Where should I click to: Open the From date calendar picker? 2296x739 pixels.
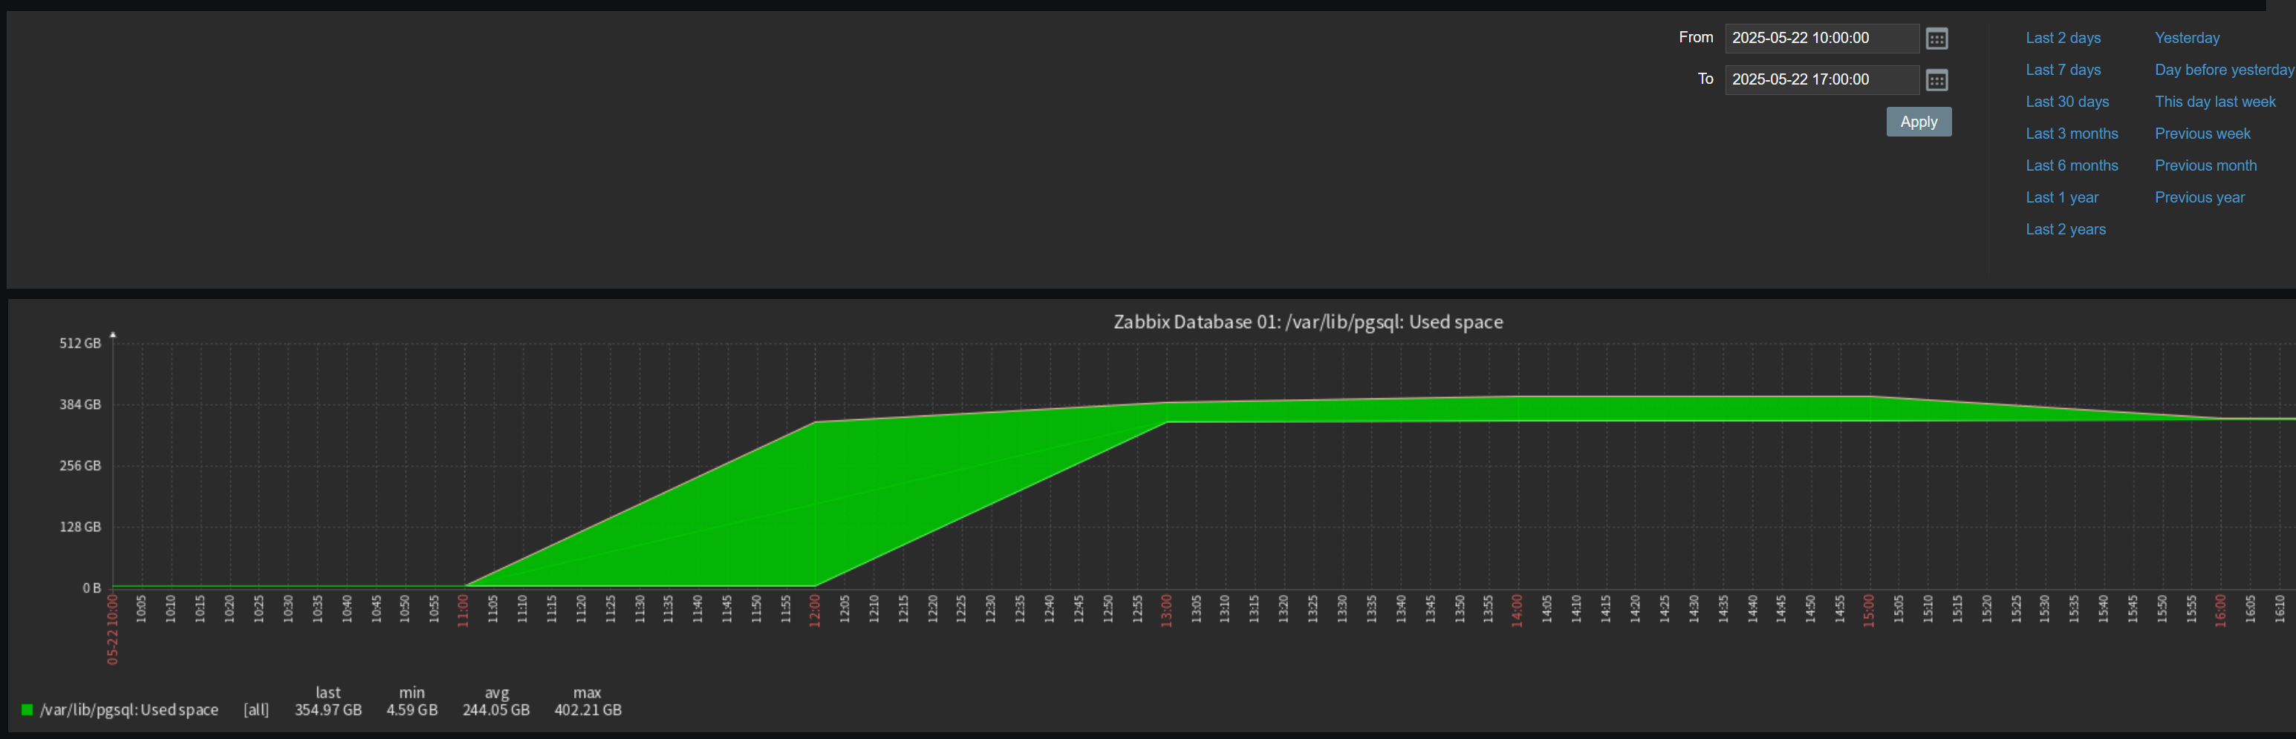pos(1936,39)
